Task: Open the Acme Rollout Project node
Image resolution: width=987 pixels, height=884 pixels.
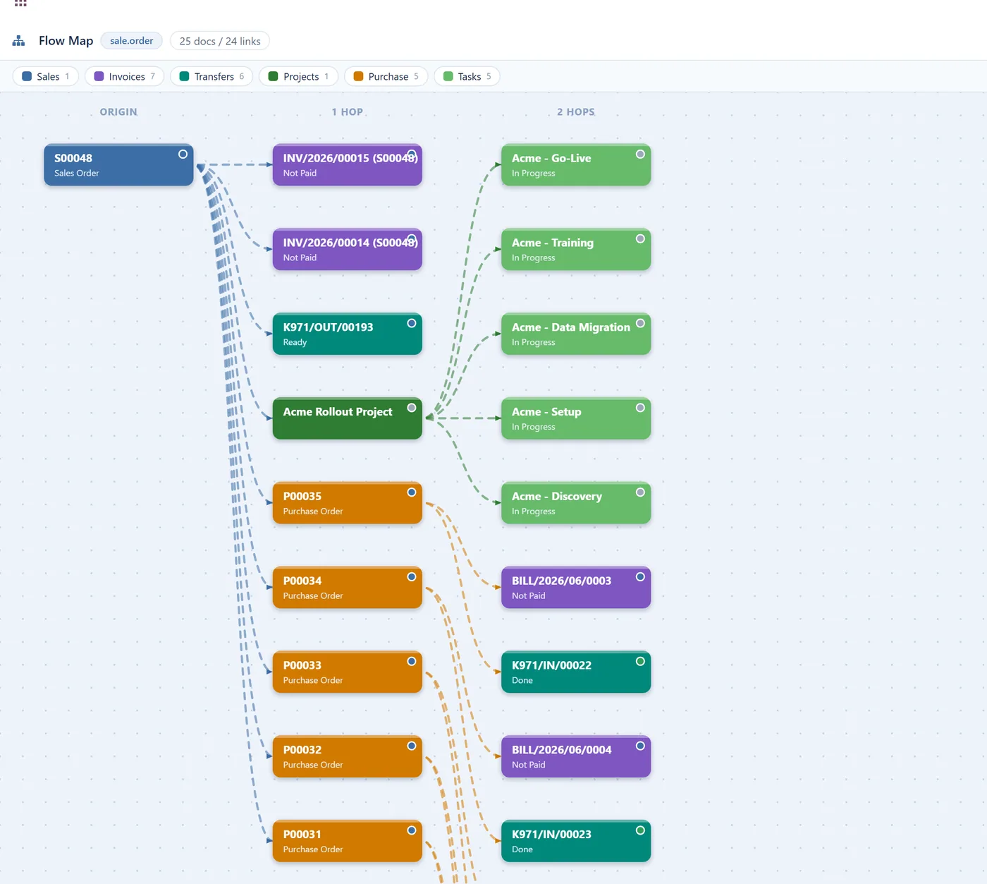Action: tap(347, 418)
